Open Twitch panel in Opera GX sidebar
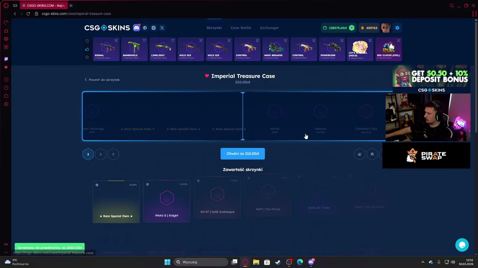Screen dimensions: 478x268 point(6,59)
